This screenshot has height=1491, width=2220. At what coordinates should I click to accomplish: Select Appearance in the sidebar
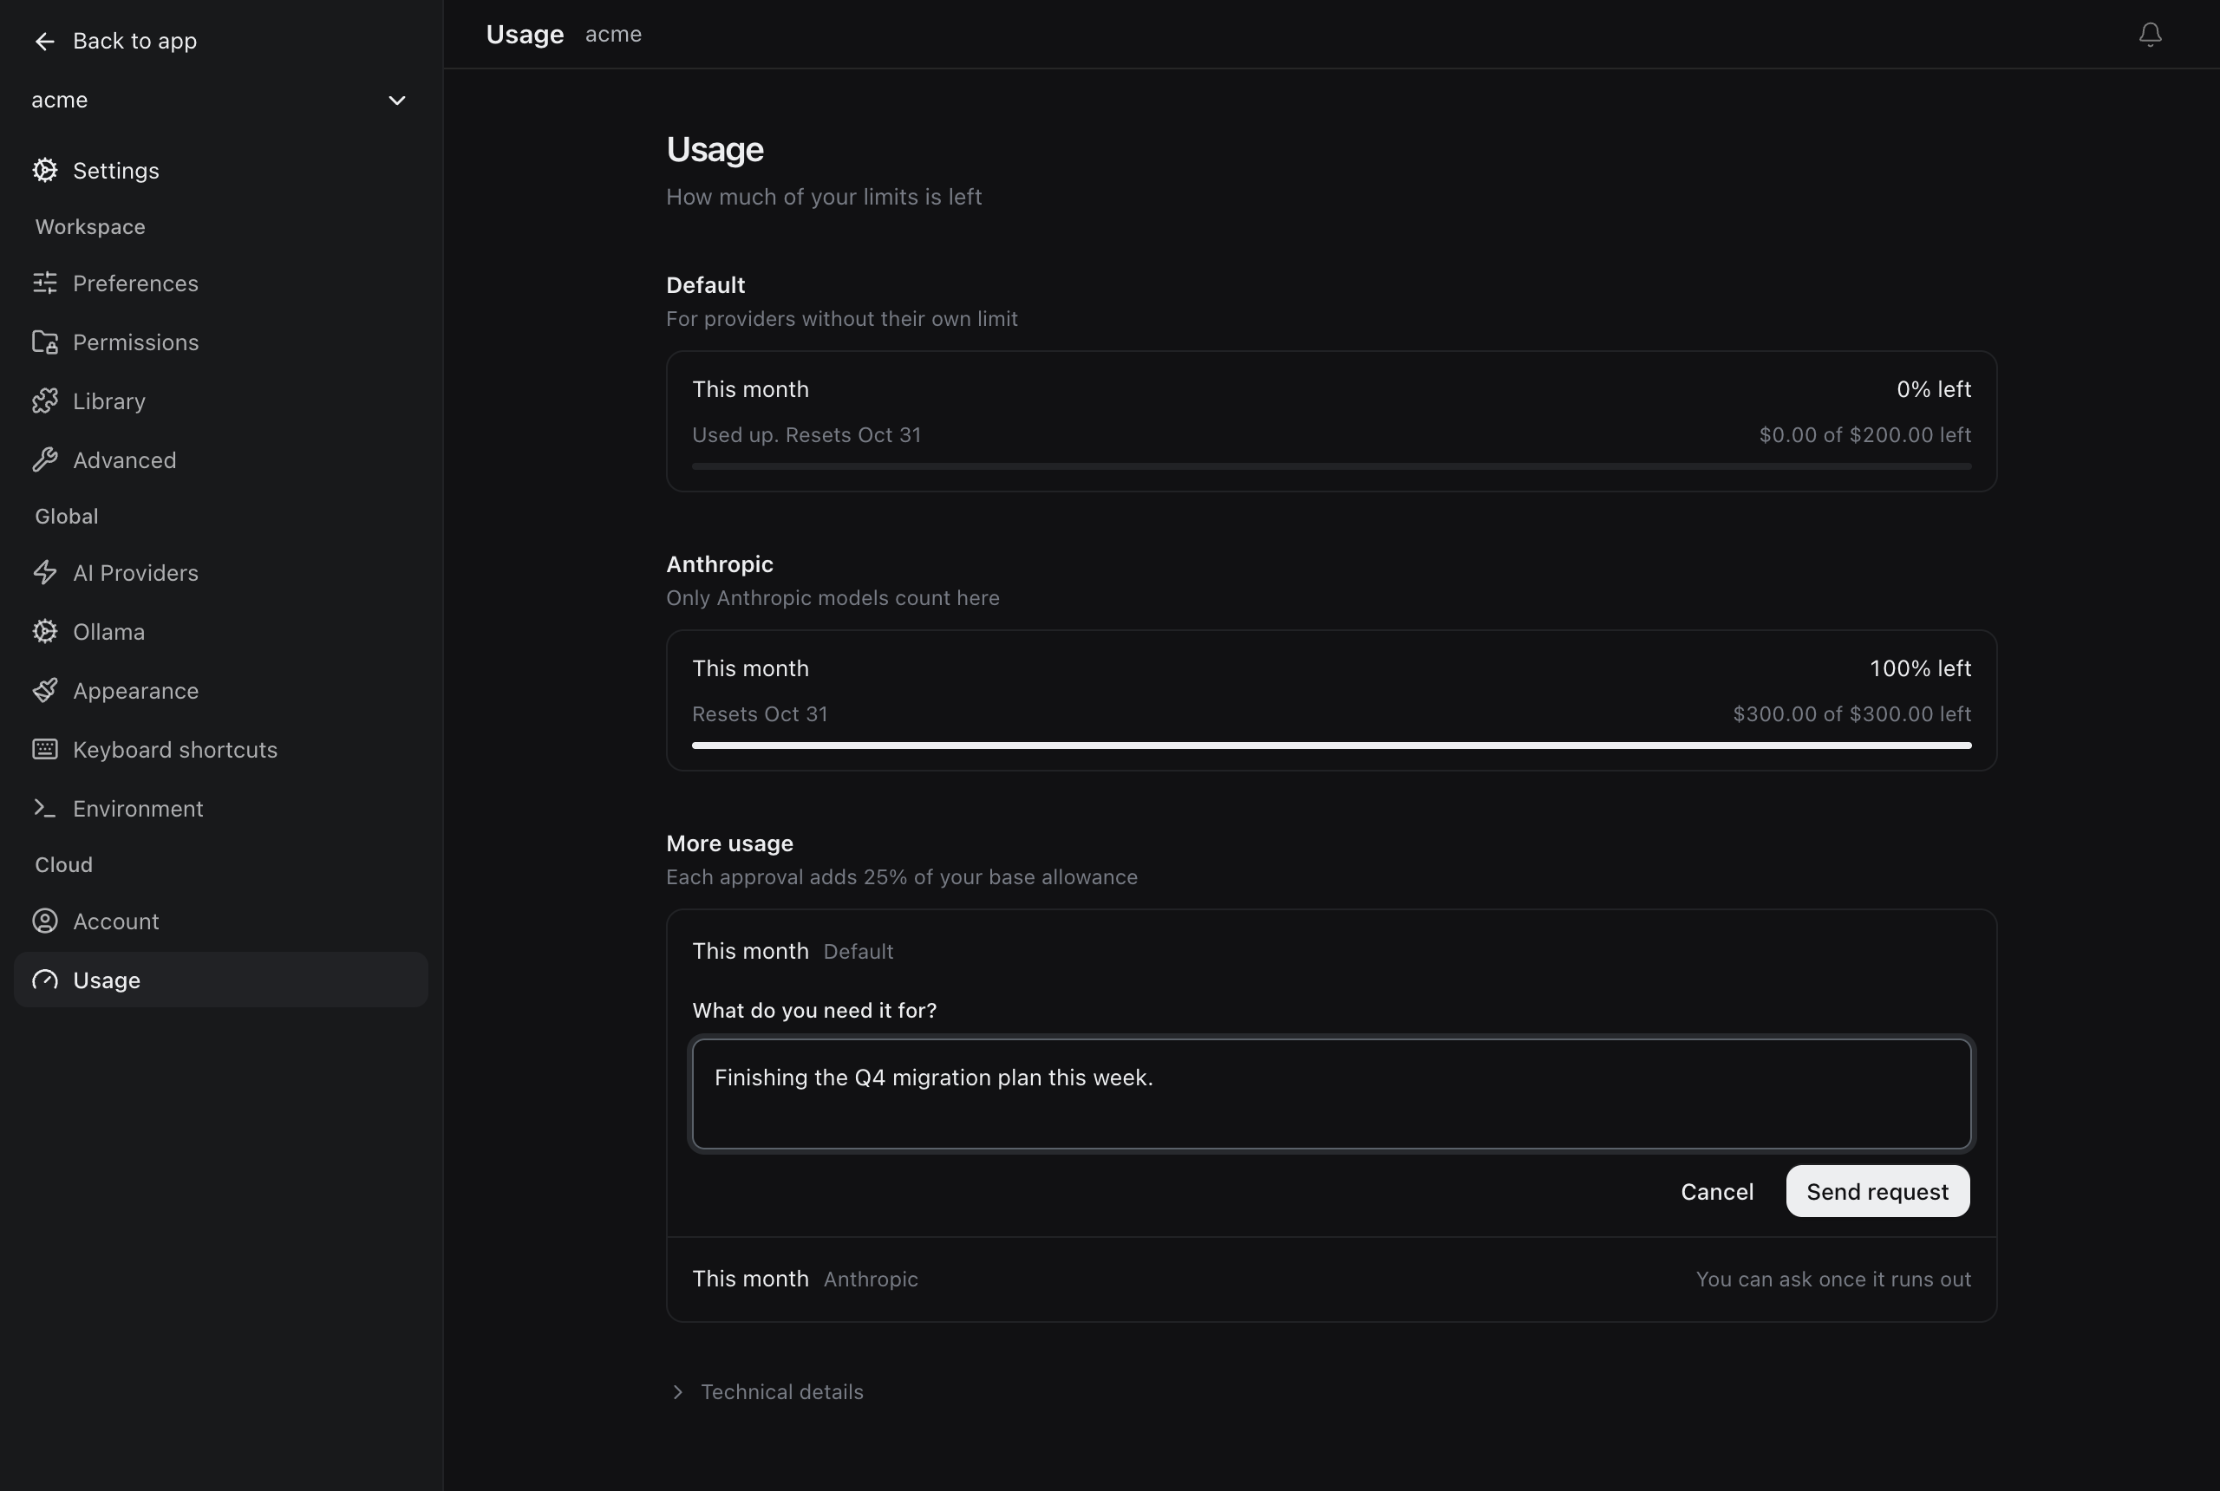pyautogui.click(x=220, y=690)
